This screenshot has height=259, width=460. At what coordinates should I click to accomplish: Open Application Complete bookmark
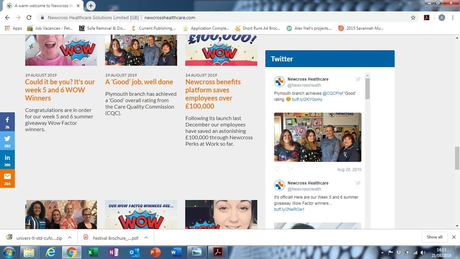(206, 28)
